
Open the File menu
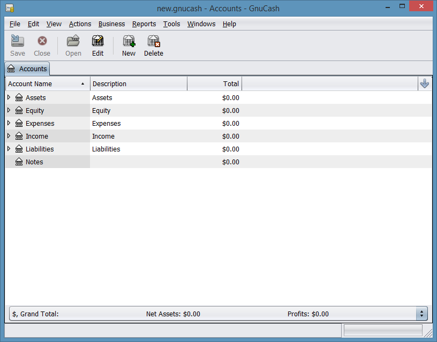(15, 24)
